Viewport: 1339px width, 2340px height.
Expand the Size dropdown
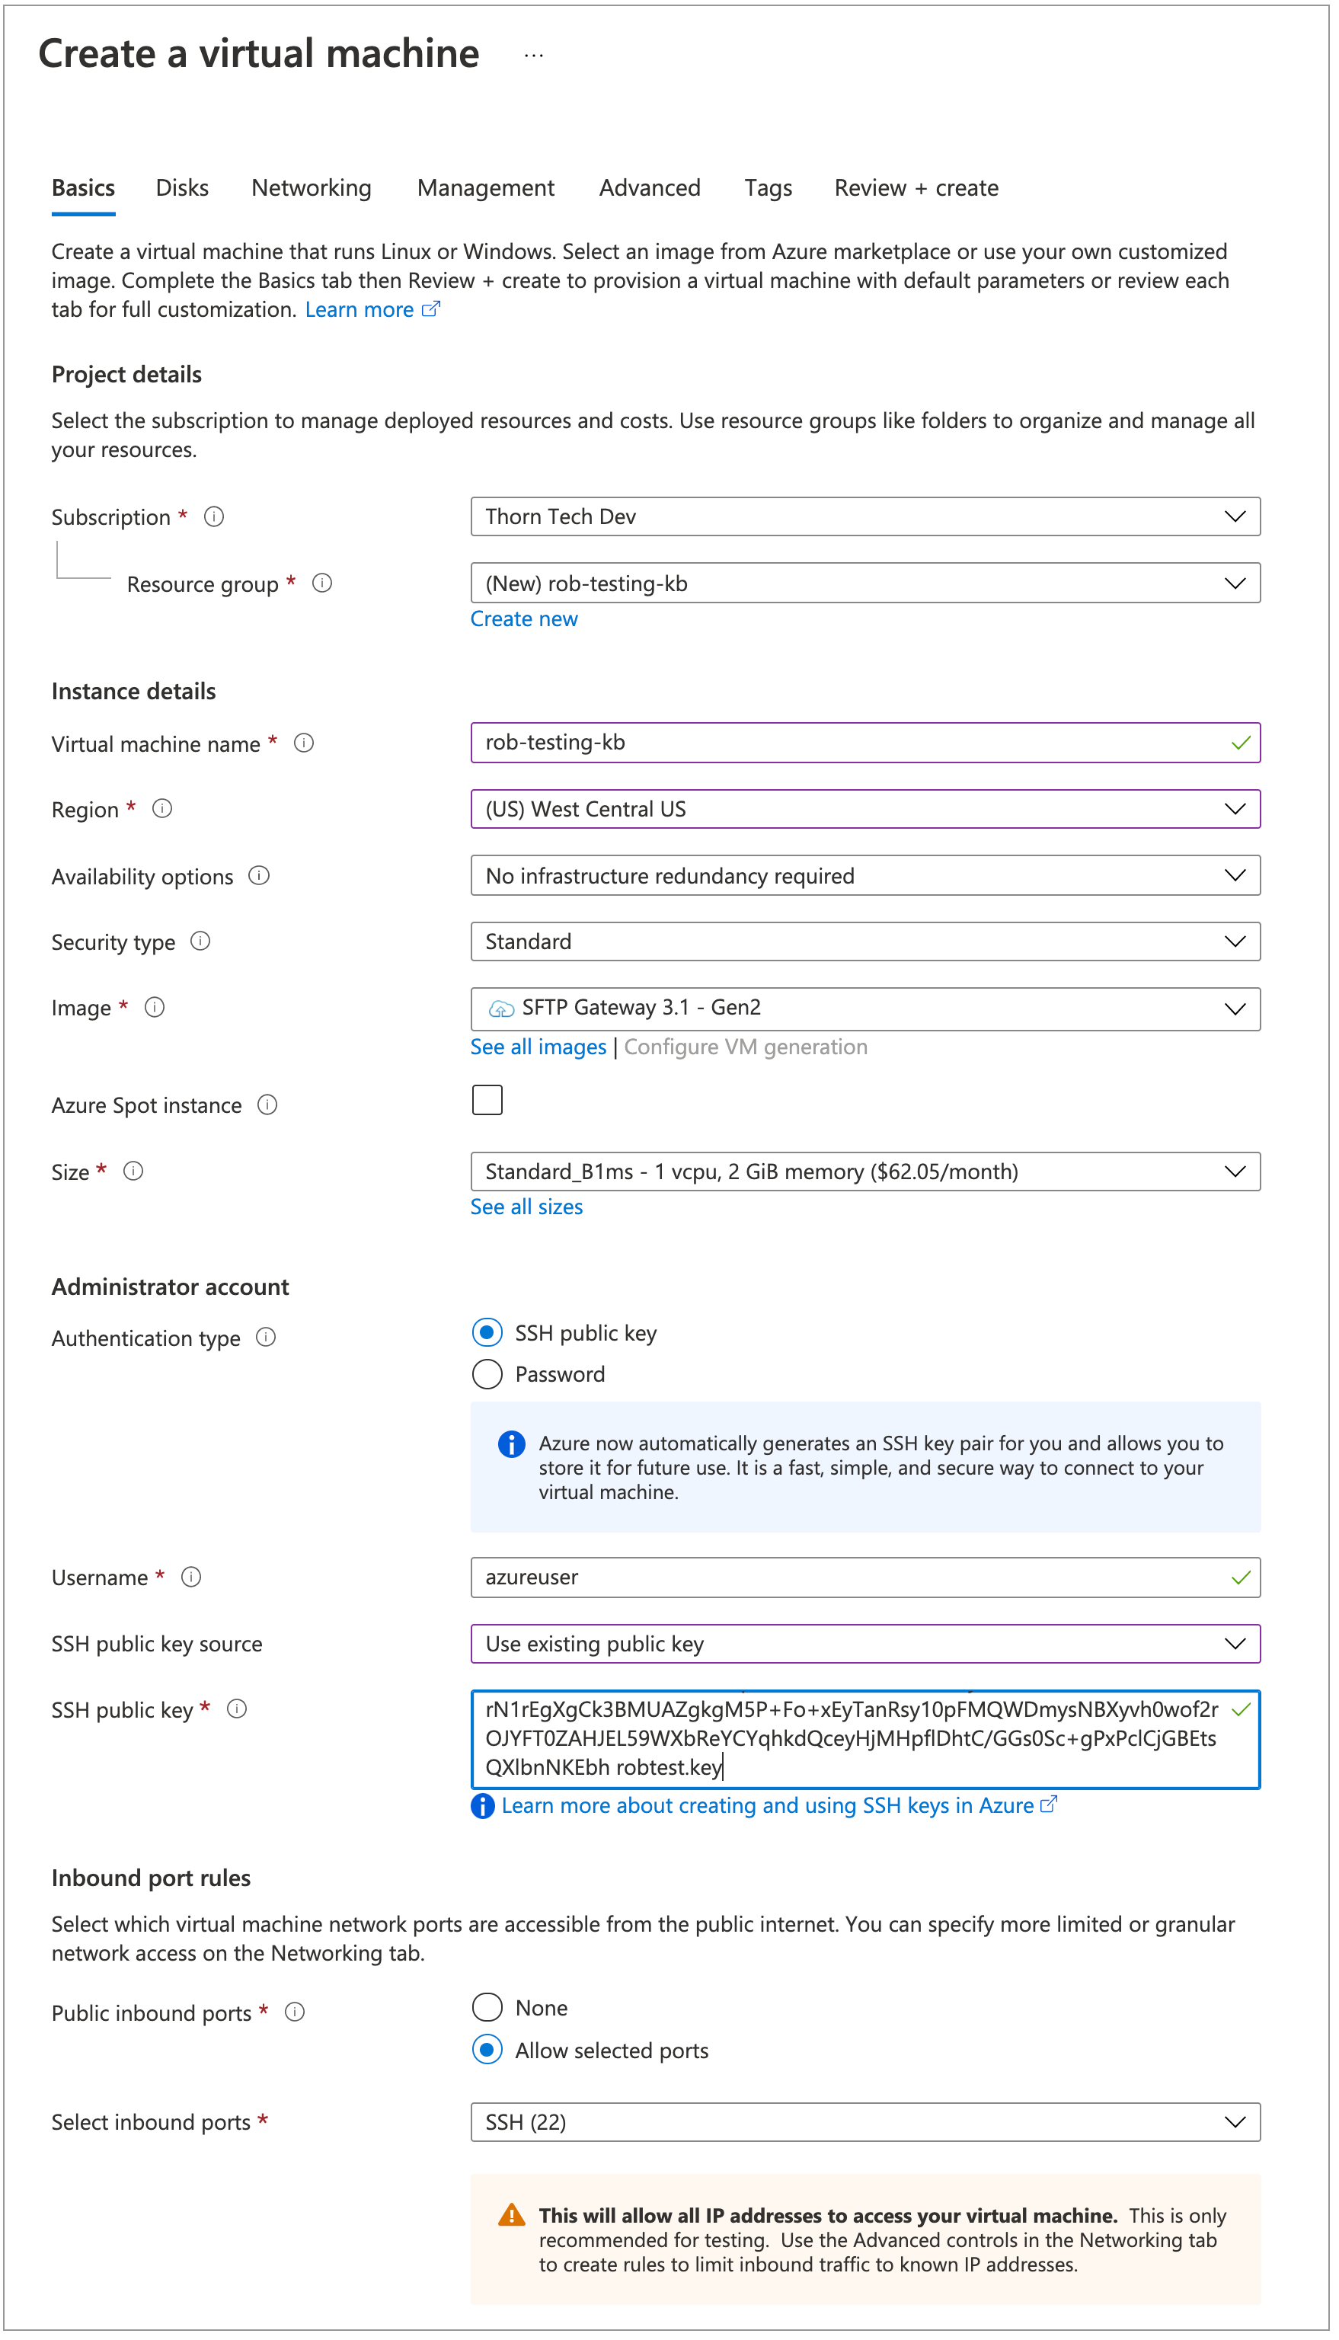(865, 1172)
